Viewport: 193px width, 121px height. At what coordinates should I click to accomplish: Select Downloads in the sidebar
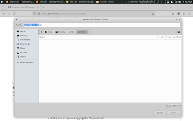pyautogui.click(x=25, y=44)
